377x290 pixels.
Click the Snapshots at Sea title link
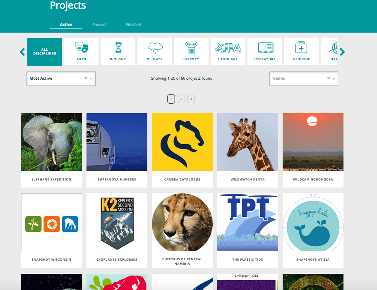(x=313, y=259)
